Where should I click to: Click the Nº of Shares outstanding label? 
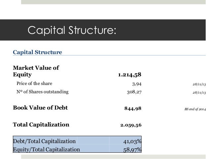[43, 92]
